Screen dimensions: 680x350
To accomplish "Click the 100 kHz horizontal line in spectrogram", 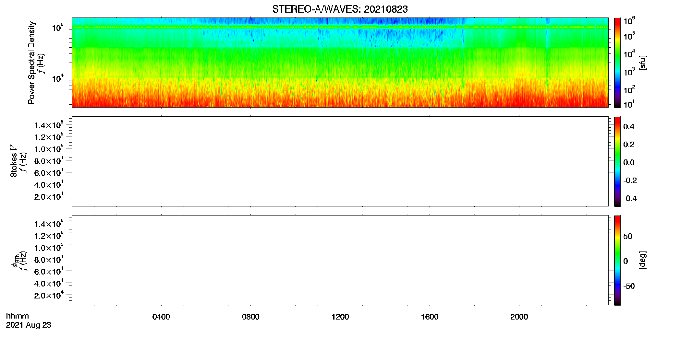I will pyautogui.click(x=340, y=27).
